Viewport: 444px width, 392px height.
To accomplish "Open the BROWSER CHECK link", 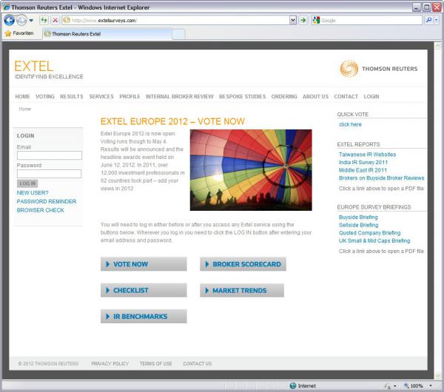I will point(41,210).
